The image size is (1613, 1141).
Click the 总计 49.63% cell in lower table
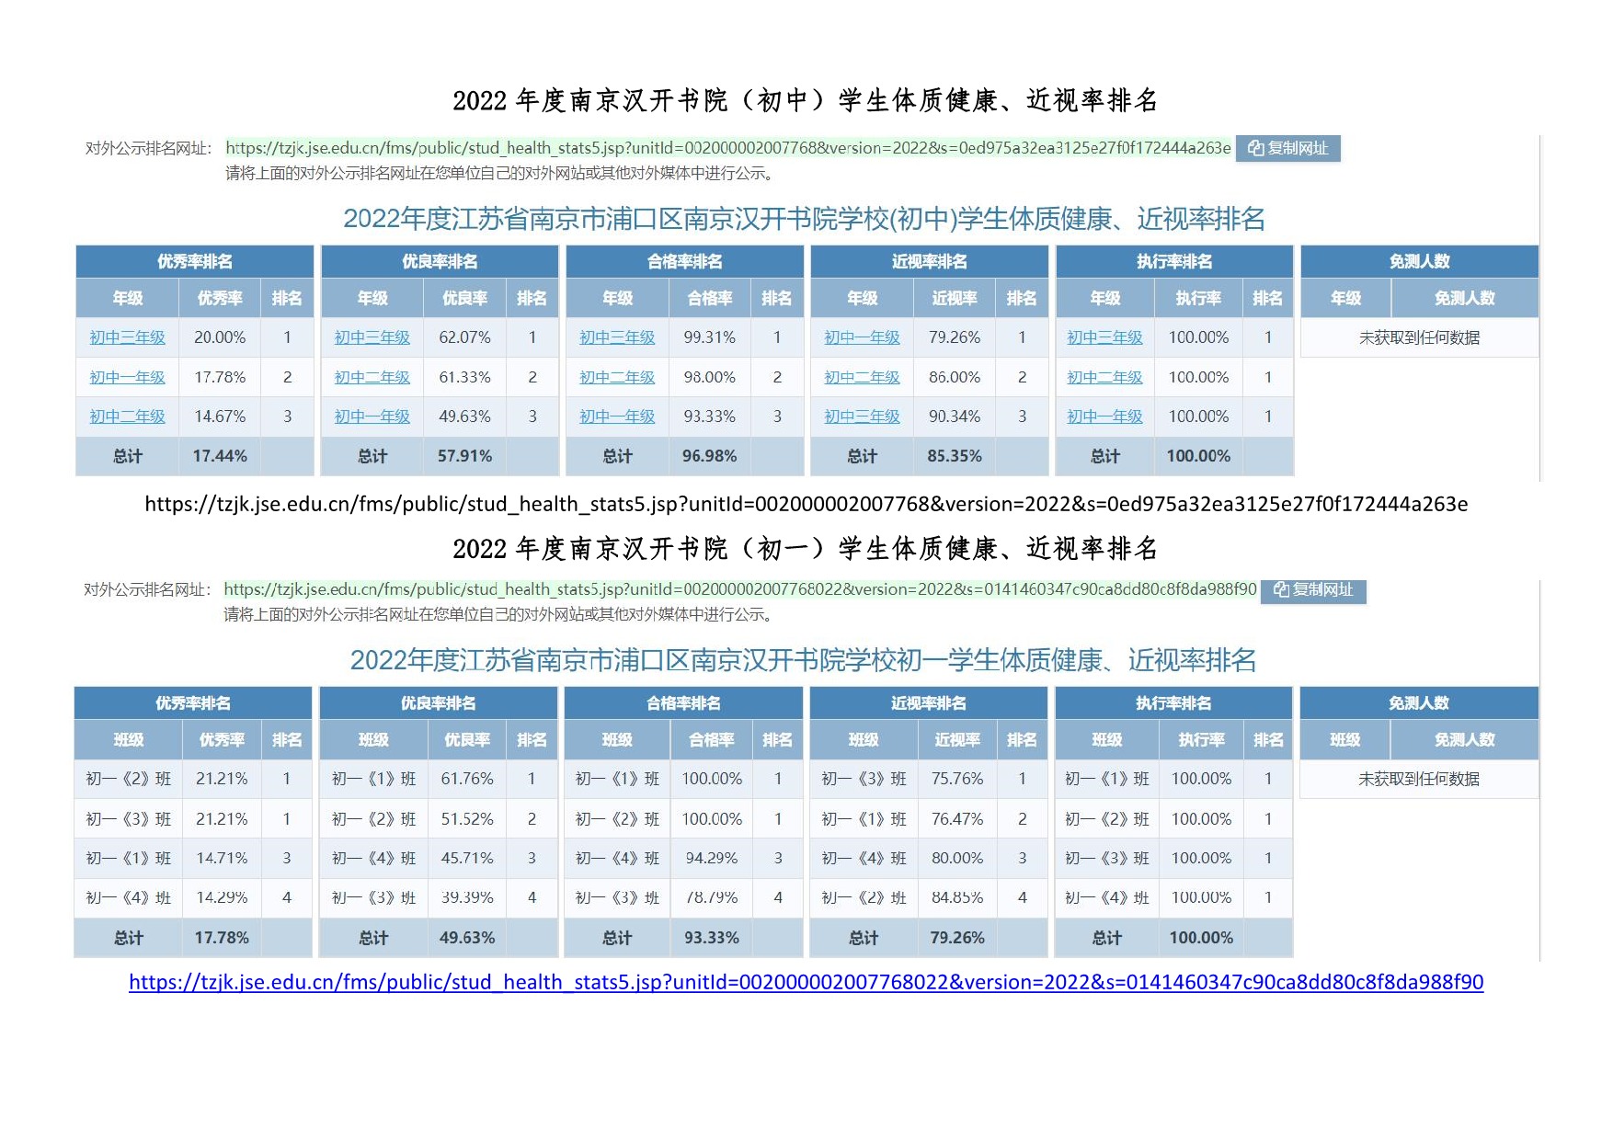pos(467,938)
